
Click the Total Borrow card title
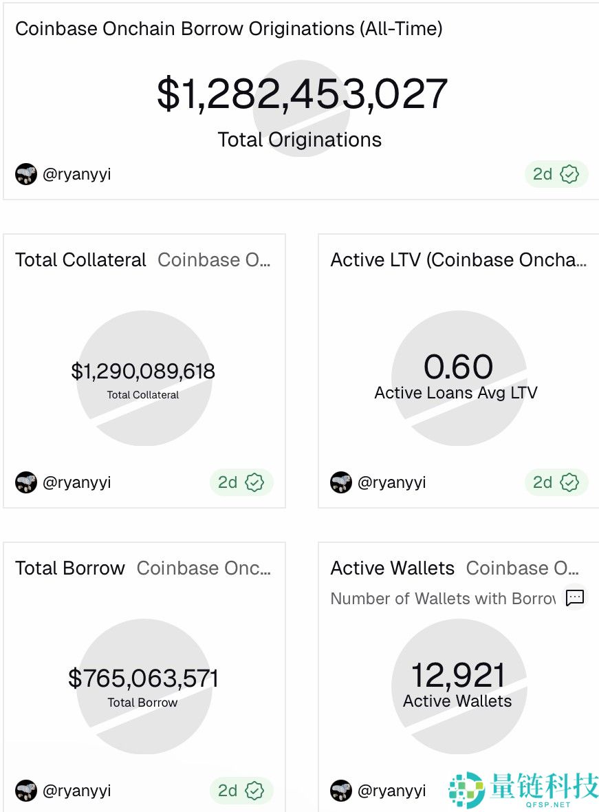[70, 568]
